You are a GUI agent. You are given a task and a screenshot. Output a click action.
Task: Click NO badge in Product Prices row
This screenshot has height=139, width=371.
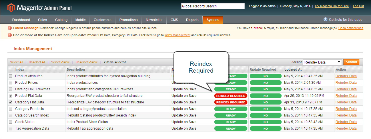point(266,83)
